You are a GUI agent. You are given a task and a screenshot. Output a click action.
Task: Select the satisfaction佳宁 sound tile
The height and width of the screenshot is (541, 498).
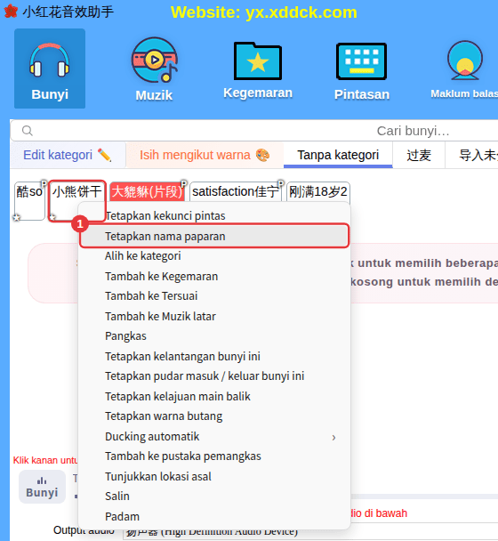(236, 191)
